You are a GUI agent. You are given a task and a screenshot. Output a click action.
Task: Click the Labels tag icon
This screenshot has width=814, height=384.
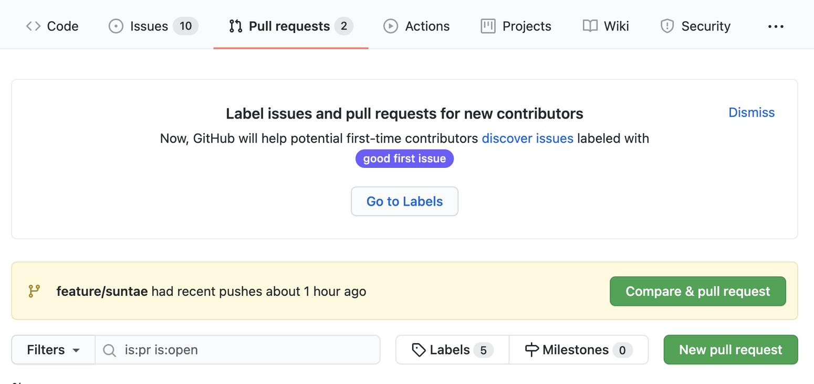pos(419,350)
